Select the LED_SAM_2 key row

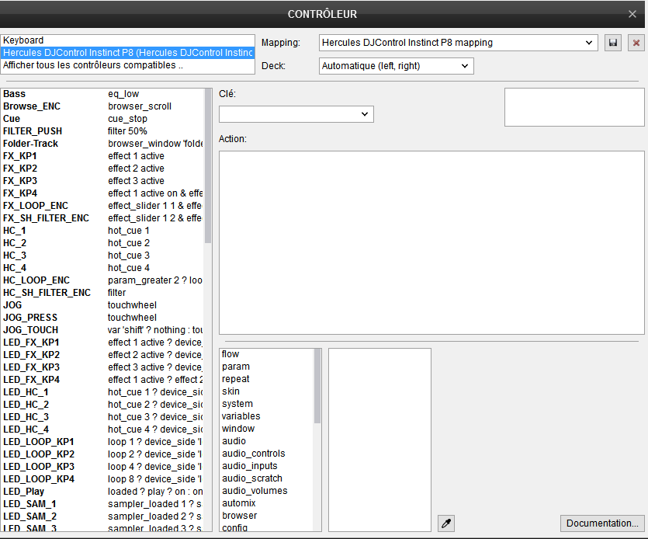point(103,516)
